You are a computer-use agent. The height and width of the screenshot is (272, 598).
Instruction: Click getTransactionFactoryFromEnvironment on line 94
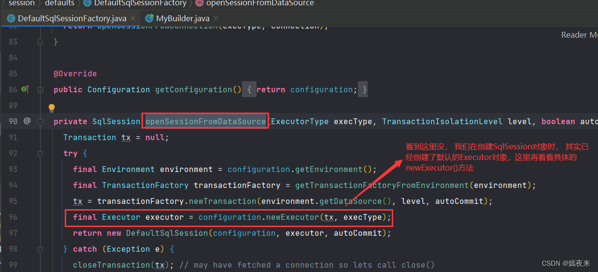[382, 185]
